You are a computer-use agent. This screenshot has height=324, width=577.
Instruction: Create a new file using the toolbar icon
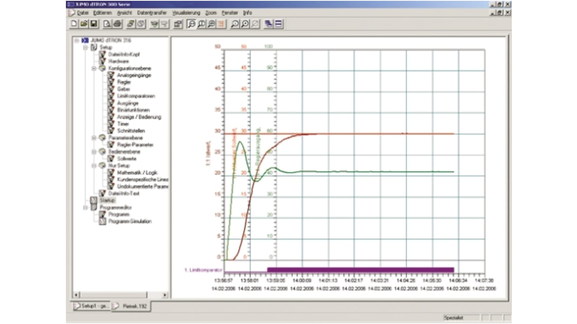coord(74,24)
